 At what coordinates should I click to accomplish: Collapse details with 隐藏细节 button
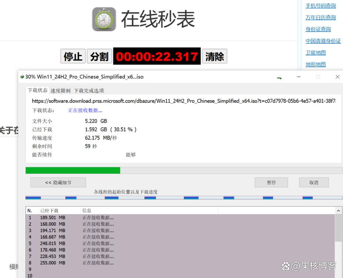pyautogui.click(x=58, y=182)
